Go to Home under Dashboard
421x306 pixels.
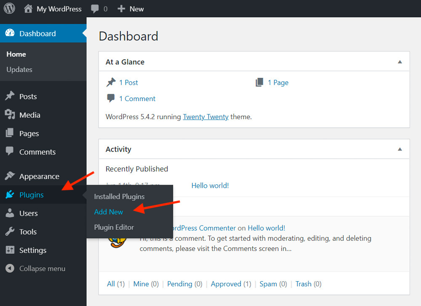click(16, 54)
